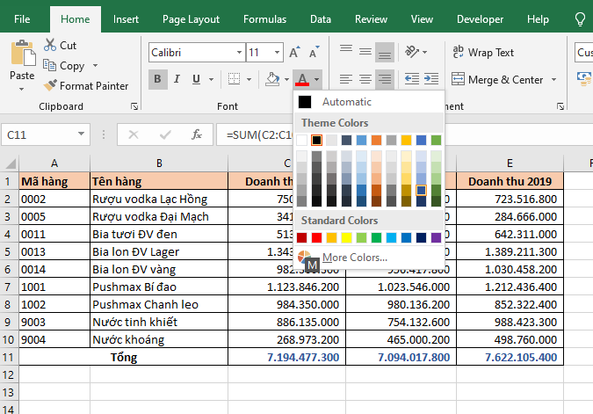Click the Paste clipboard icon
The width and height of the screenshot is (593, 414).
tap(22, 54)
